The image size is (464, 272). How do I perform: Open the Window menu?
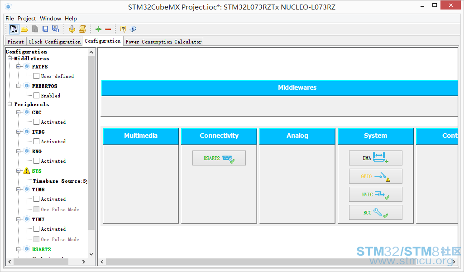tap(51, 19)
